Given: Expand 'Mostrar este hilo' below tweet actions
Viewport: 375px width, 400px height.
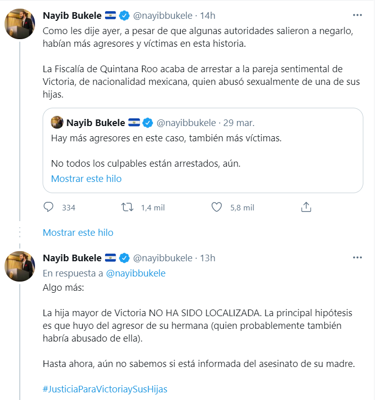Looking at the screenshot, I should tap(78, 232).
